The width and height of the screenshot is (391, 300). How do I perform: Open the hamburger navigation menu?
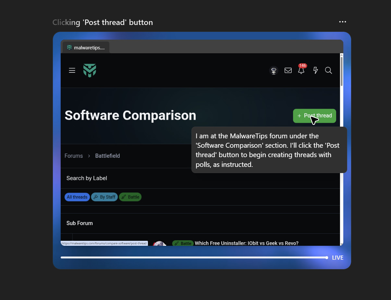72,70
